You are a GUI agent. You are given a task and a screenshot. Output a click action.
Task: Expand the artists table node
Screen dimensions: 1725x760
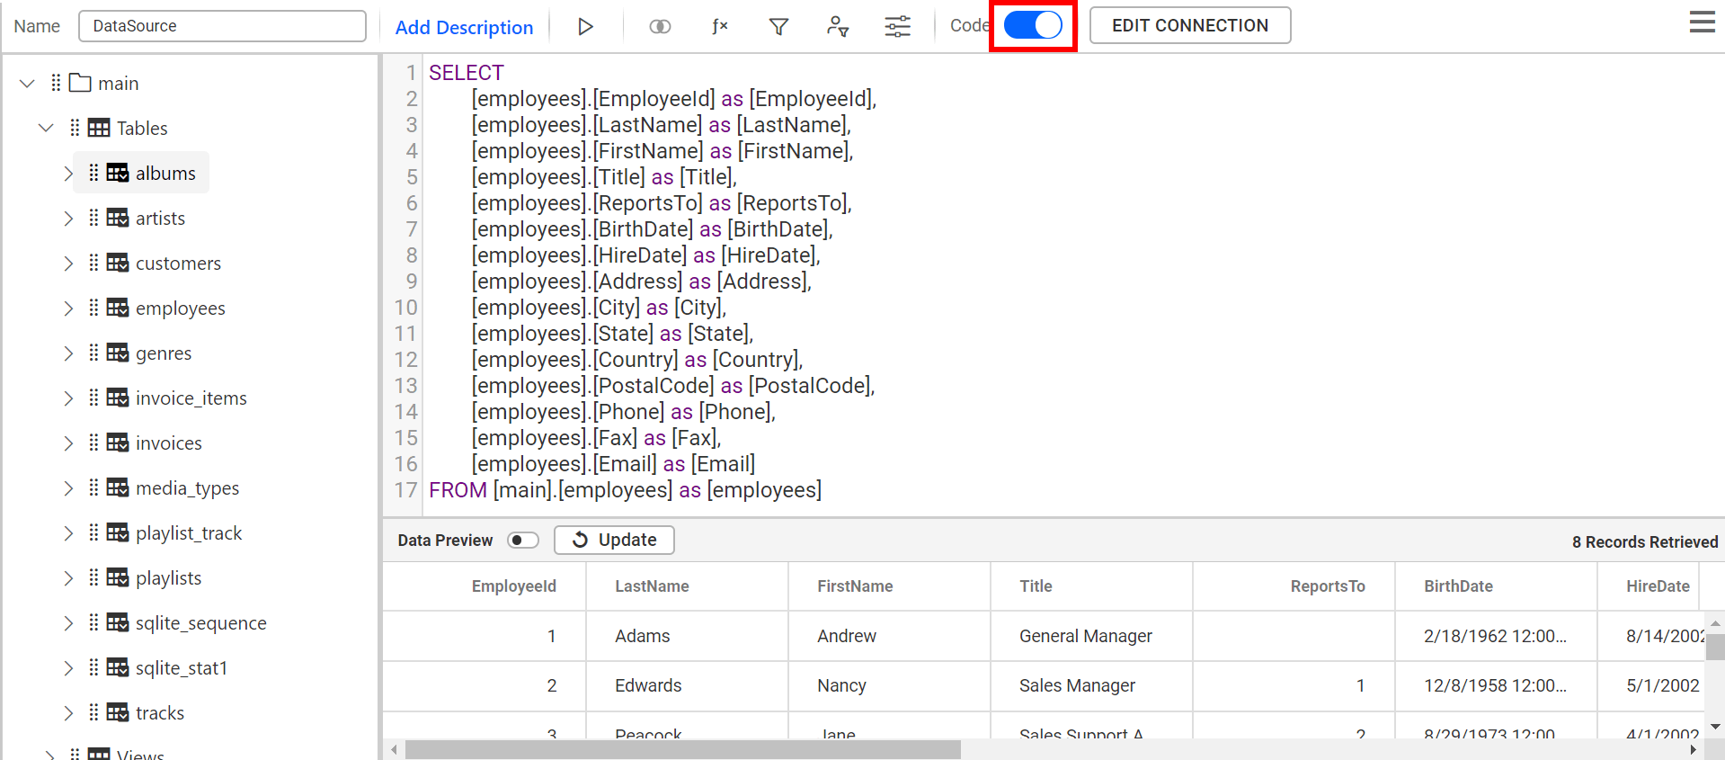tap(68, 218)
